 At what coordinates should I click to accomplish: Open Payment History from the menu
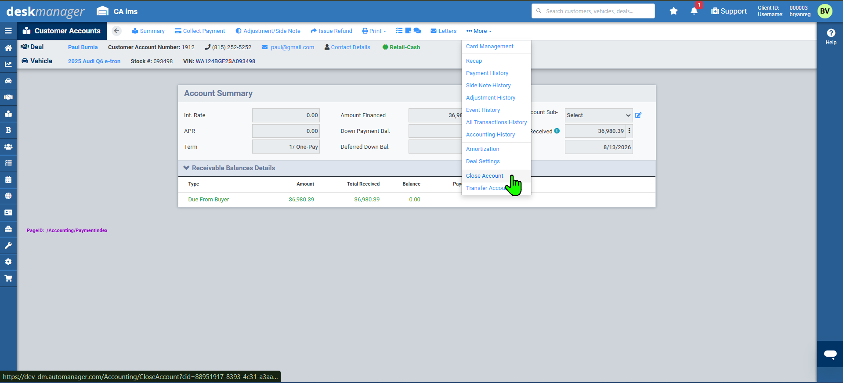[487, 73]
